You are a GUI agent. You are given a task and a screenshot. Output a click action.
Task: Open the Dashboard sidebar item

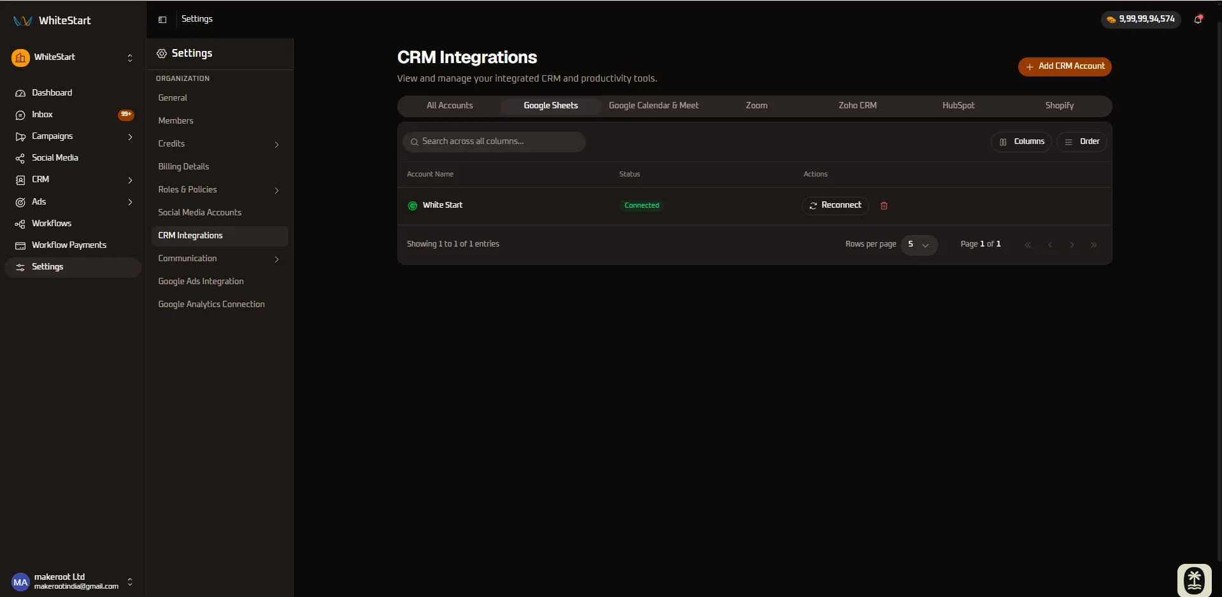[73, 93]
